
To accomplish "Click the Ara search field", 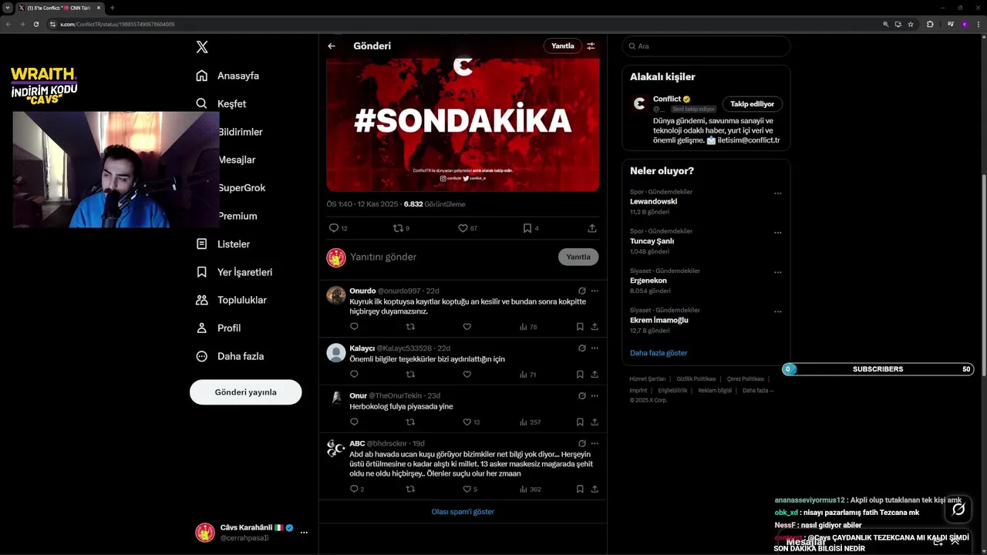I will coord(706,46).
